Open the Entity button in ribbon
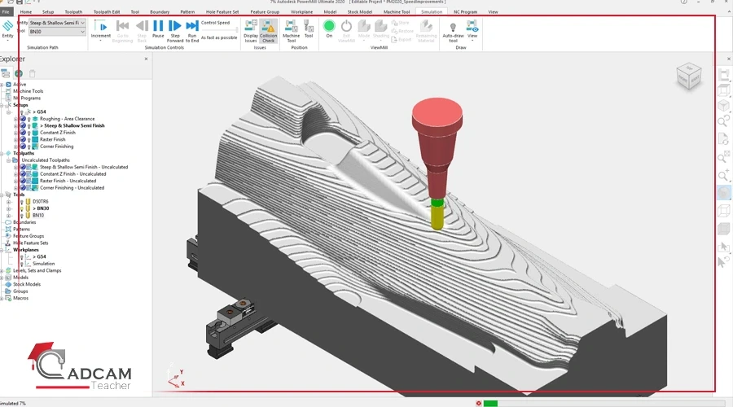The width and height of the screenshot is (733, 407). click(8, 30)
